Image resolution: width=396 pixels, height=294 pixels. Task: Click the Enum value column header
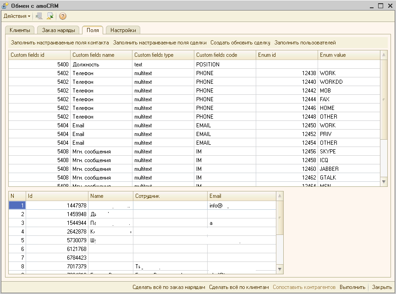(x=349, y=55)
